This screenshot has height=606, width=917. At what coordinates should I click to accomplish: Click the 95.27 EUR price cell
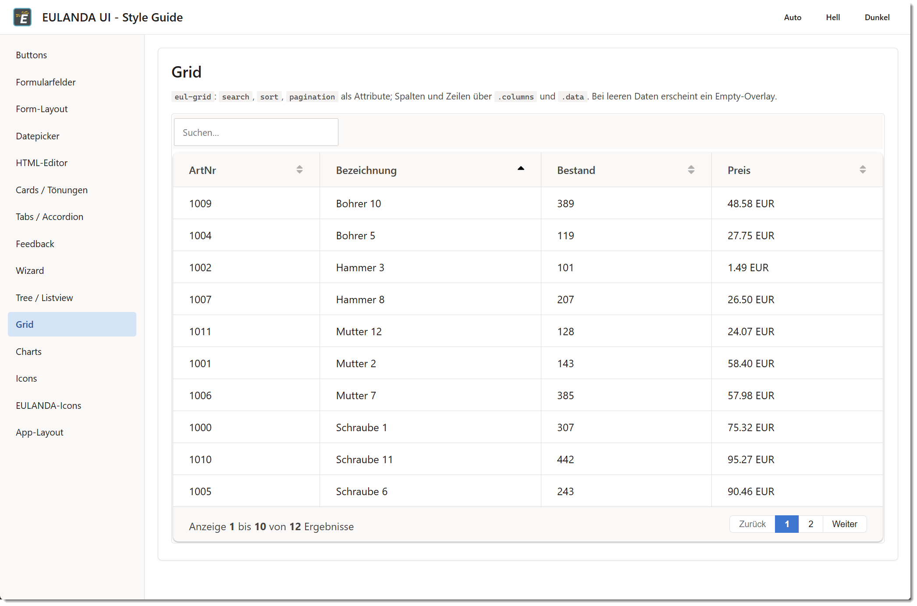[797, 459]
